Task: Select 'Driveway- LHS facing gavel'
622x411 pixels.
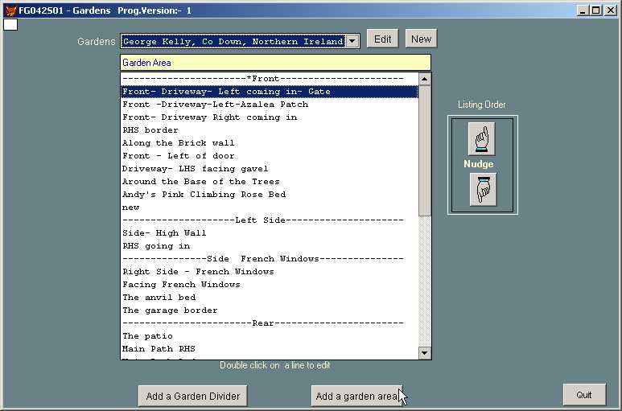Action: (x=270, y=169)
